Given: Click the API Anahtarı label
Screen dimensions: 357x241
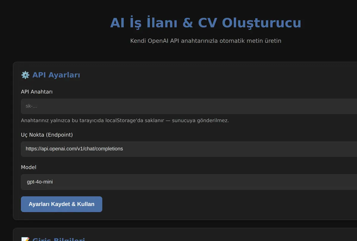Looking at the screenshot, I should coord(37,92).
